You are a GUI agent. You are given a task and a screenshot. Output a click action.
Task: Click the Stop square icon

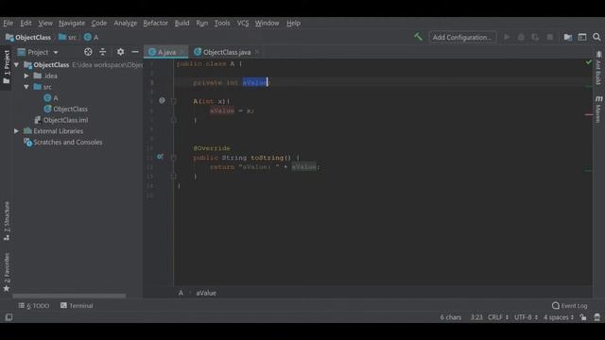point(550,37)
